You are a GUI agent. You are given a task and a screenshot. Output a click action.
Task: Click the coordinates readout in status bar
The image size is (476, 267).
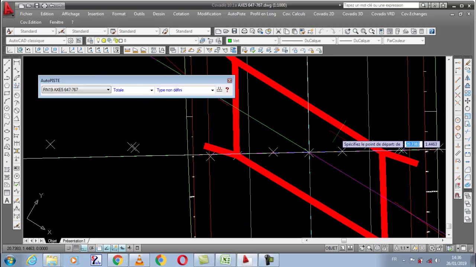[28, 248]
